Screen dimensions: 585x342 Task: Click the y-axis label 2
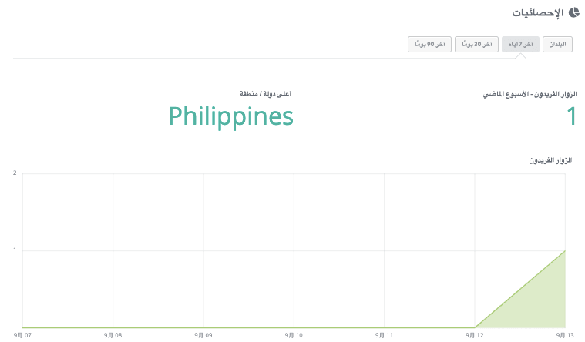click(15, 173)
